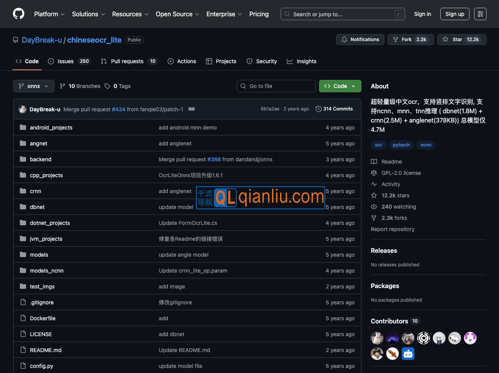View the 0 Tags link

click(118, 86)
